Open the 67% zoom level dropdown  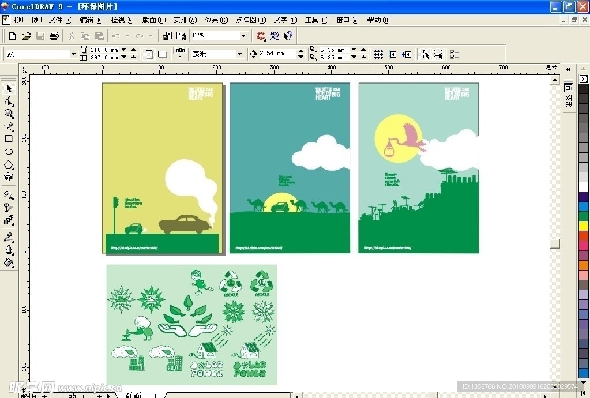click(x=243, y=36)
